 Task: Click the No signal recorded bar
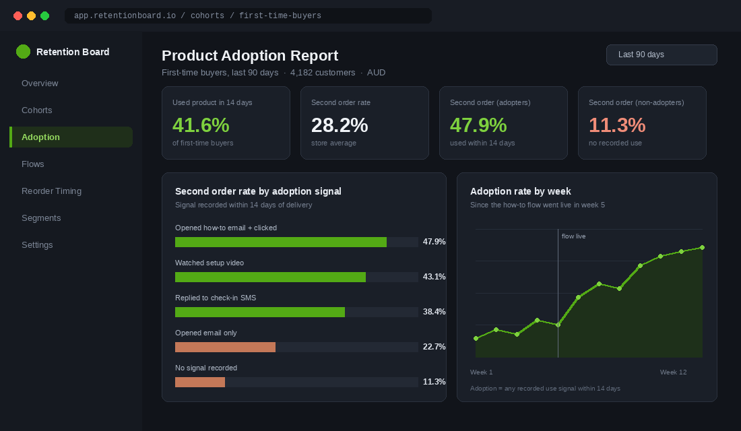click(x=200, y=382)
